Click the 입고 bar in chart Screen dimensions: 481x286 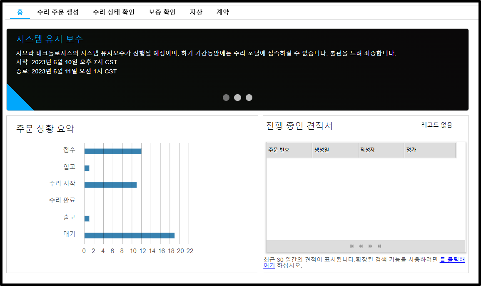[x=87, y=168]
